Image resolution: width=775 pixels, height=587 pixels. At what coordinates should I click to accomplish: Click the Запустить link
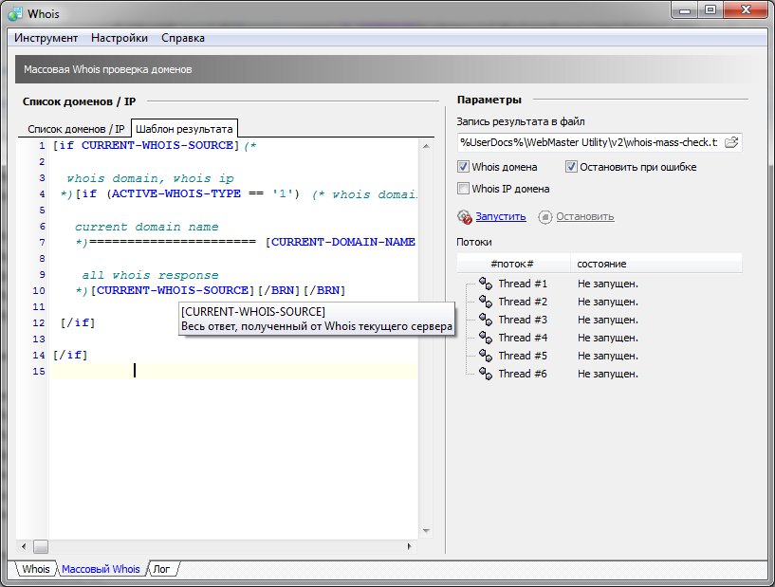[x=501, y=216]
